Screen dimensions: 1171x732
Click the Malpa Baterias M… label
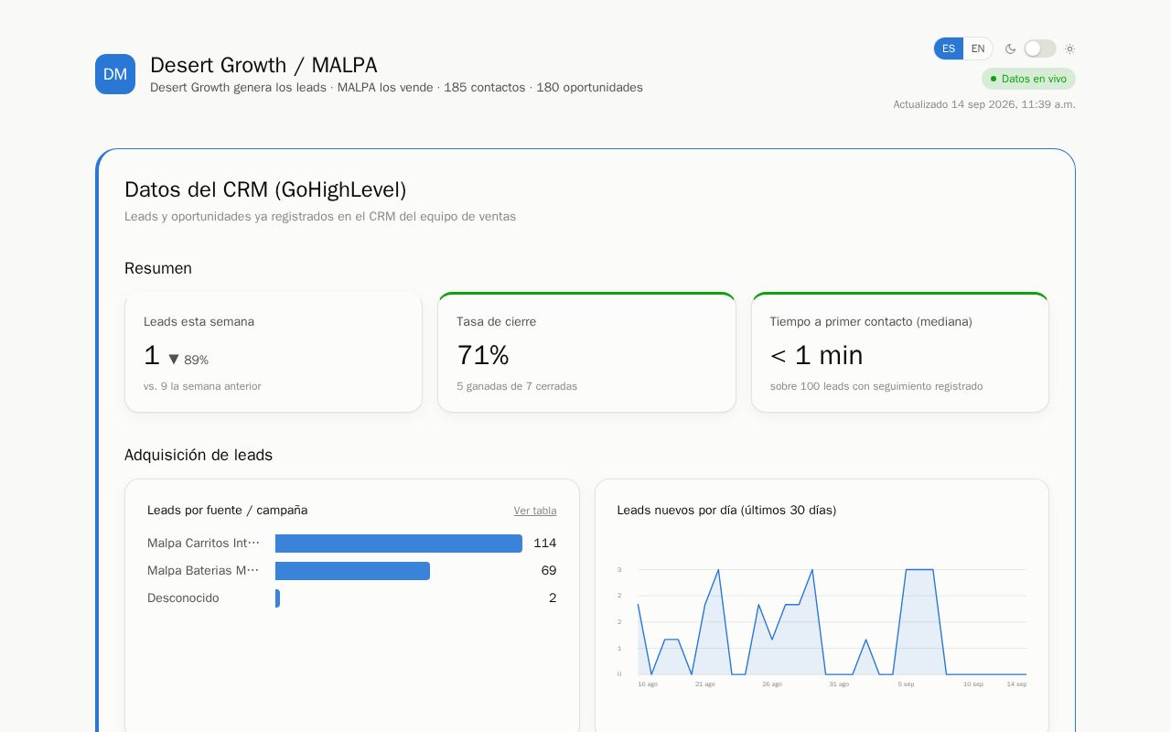click(203, 571)
